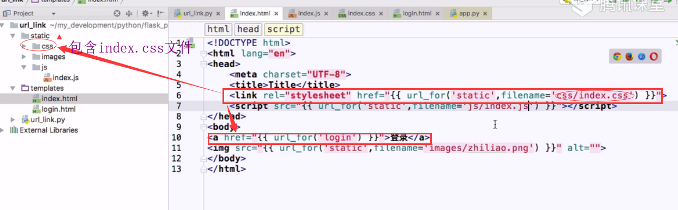Click line number 4 in gutter

click(x=179, y=75)
